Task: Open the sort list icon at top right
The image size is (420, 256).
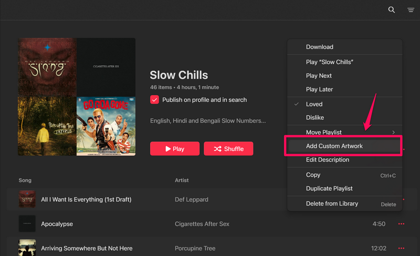Action: point(411,10)
